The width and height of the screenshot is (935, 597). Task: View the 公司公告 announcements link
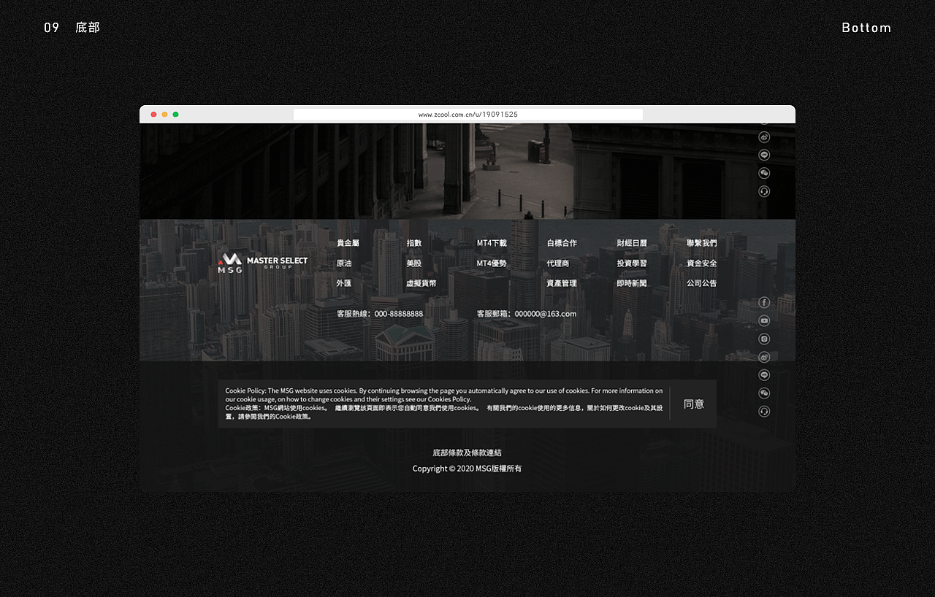[702, 283]
